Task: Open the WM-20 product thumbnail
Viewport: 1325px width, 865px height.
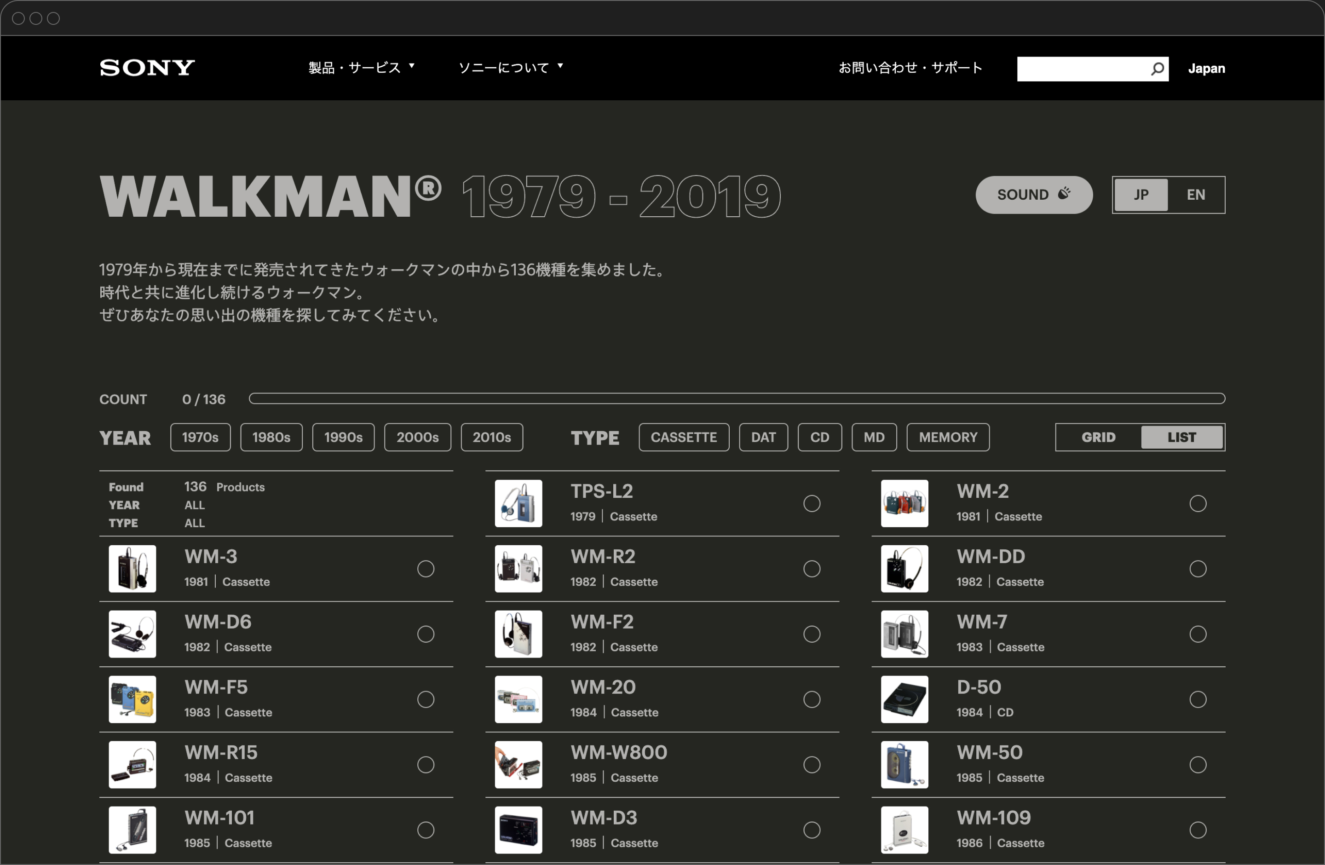Action: [x=518, y=700]
